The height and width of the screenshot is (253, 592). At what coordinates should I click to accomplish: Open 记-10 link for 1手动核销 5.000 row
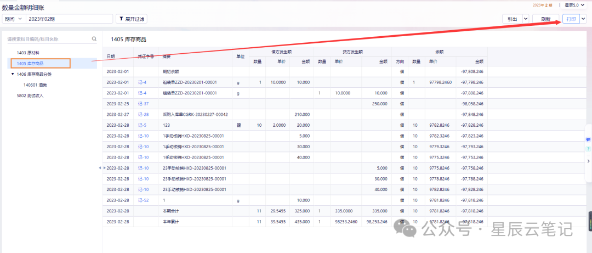[143, 136]
